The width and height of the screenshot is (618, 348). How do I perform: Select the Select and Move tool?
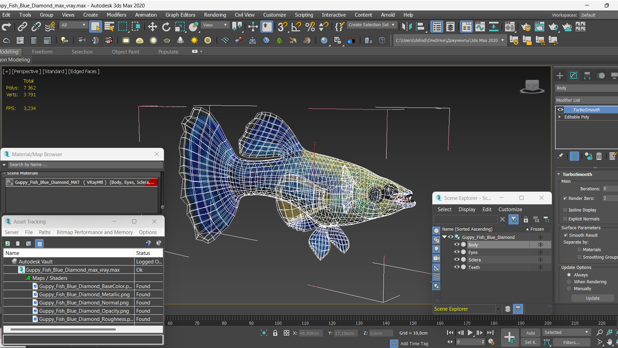(153, 27)
